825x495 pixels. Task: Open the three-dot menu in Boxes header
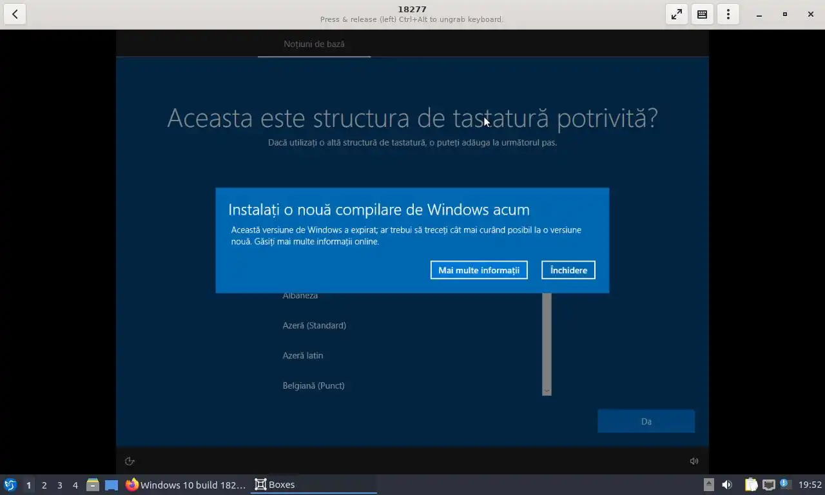pyautogui.click(x=728, y=14)
